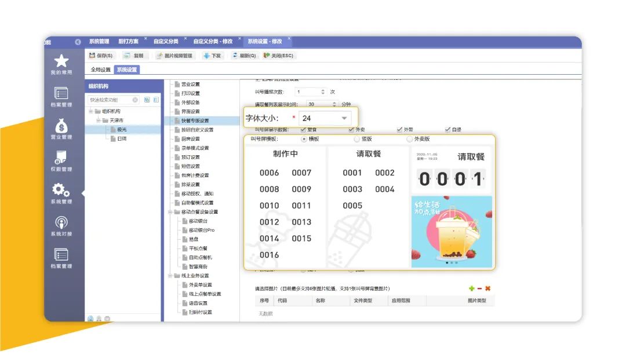This screenshot has height=355, width=626.
Task: Open 档案管理 icon directly below 我的常用
Action: [x=61, y=93]
